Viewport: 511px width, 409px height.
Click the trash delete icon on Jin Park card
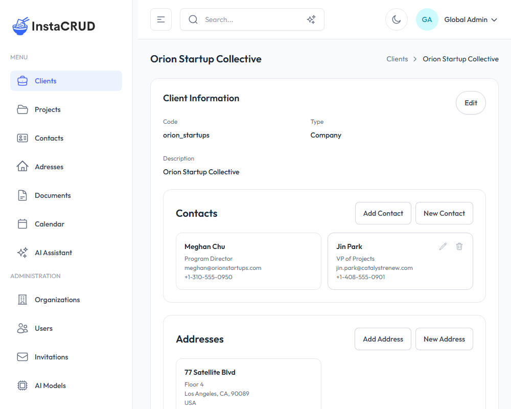459,246
